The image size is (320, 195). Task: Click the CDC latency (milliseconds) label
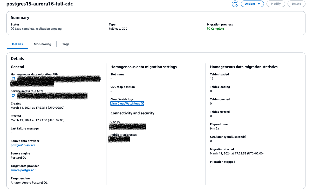coord(228,137)
